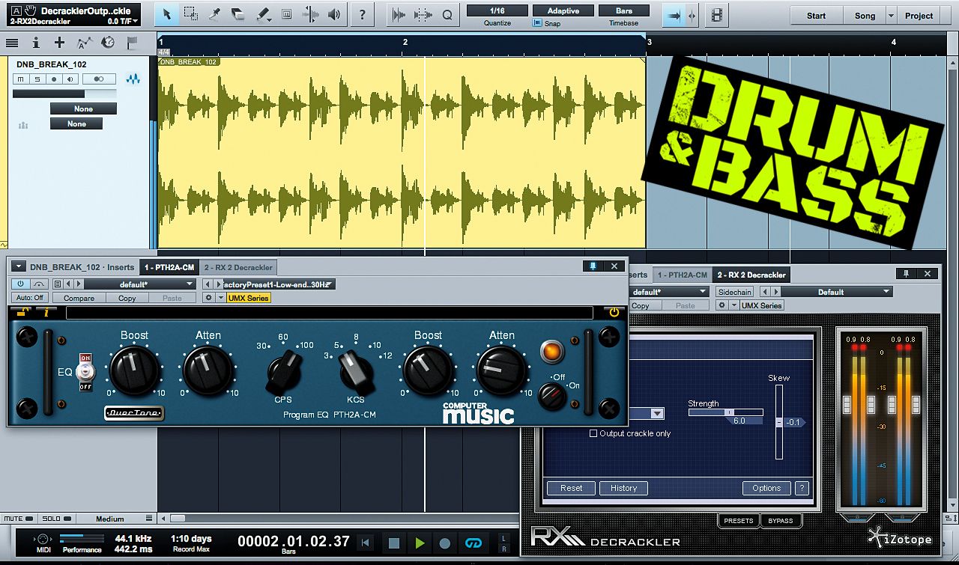Expand the PTH2A-CM inserts window menu arrow
This screenshot has height=565, width=959.
coord(19,266)
